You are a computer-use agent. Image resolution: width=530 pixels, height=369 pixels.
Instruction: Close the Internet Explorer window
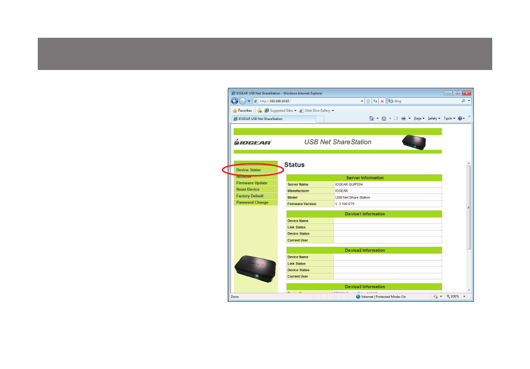[467, 93]
